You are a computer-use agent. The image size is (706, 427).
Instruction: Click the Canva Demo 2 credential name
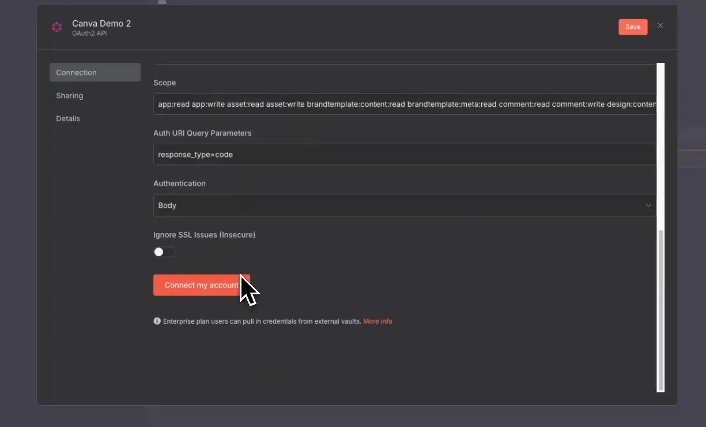click(101, 24)
